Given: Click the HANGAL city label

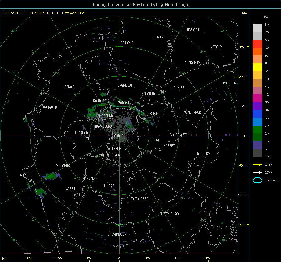Looking at the screenshot, I should tap(88, 179).
